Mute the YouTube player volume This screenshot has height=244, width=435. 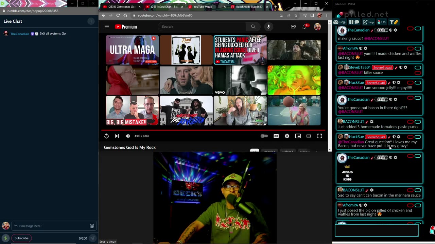[x=128, y=136]
